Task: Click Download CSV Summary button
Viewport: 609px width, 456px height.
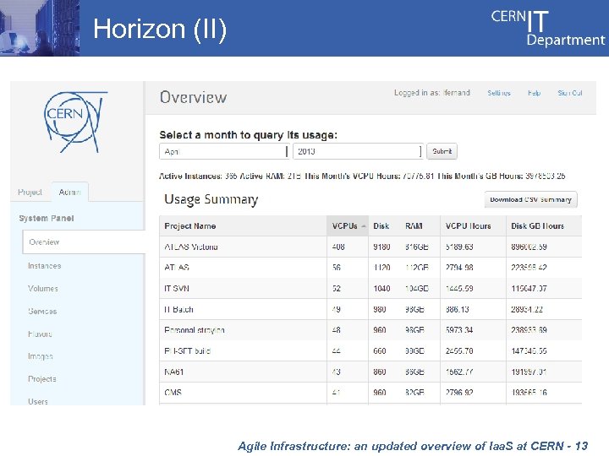Action: pyautogui.click(x=530, y=199)
